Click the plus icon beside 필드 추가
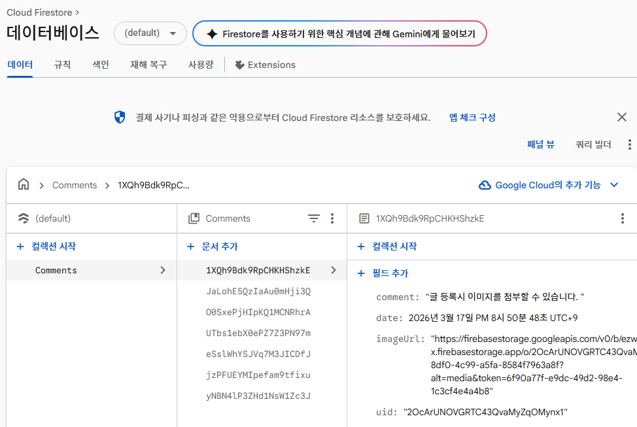The width and height of the screenshot is (637, 427). pyautogui.click(x=361, y=273)
